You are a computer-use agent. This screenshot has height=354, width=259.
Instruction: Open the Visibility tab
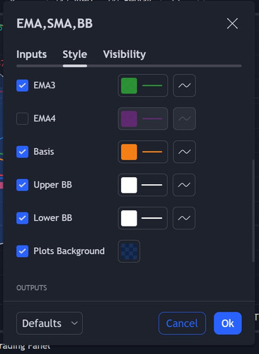click(x=125, y=55)
